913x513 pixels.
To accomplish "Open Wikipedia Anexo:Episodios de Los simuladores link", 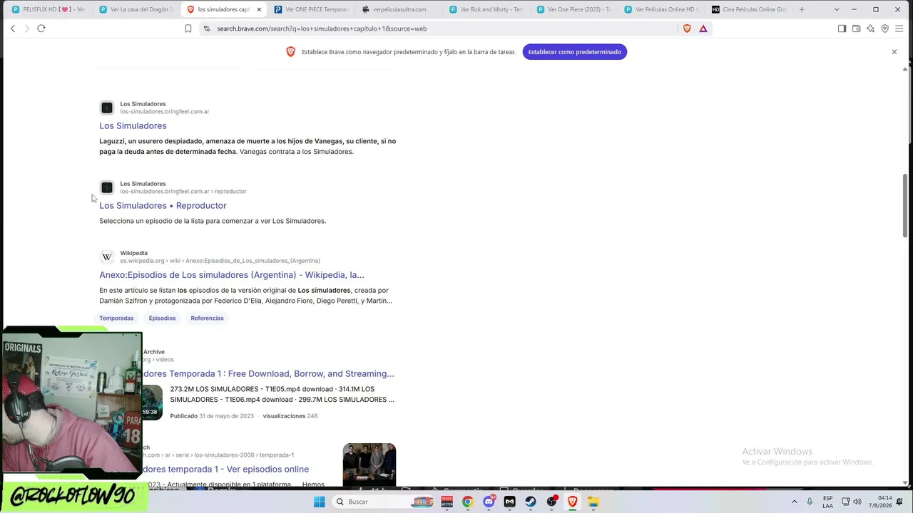I will (x=232, y=275).
